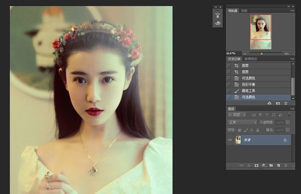Select the 画笔工具 history state
This screenshot has width=301, height=194.
(259, 90)
